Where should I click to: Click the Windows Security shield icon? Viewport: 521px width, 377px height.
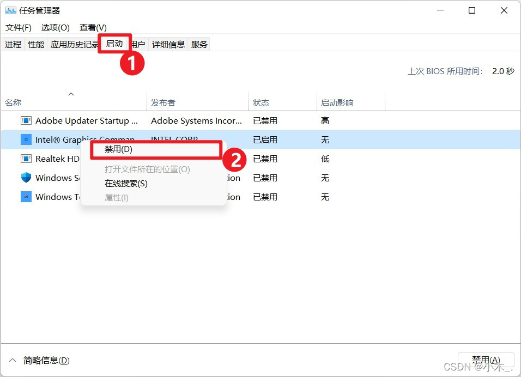(x=26, y=178)
